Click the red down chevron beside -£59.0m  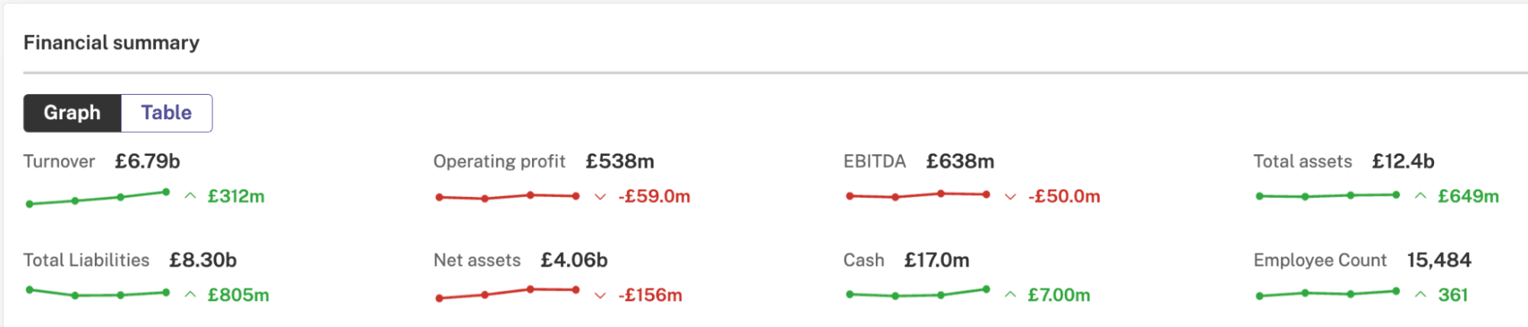(x=600, y=197)
